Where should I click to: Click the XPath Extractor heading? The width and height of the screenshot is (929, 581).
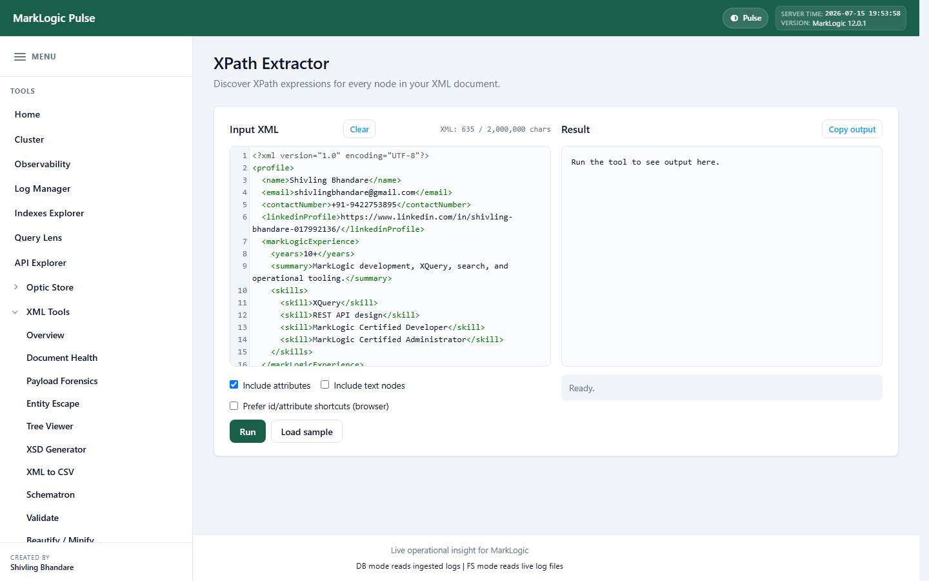coord(271,63)
